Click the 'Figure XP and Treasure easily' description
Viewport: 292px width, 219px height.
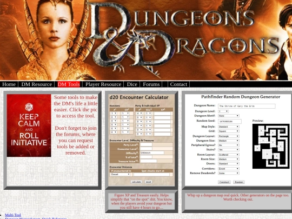click(x=141, y=201)
